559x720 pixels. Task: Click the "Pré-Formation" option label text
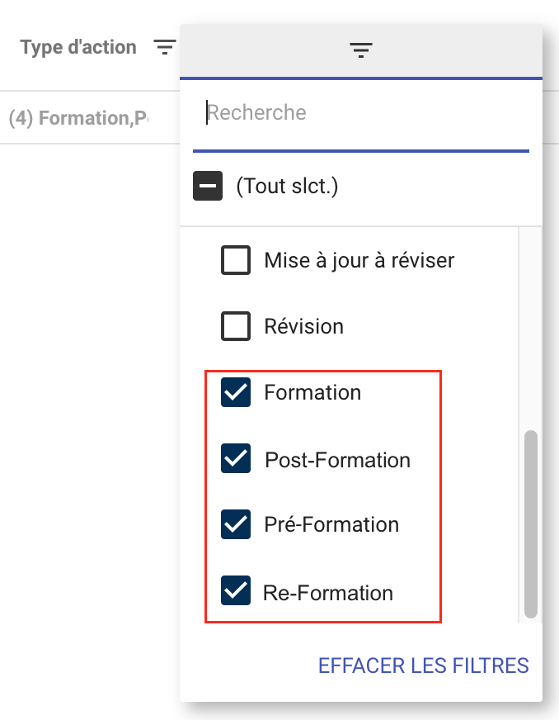[331, 525]
